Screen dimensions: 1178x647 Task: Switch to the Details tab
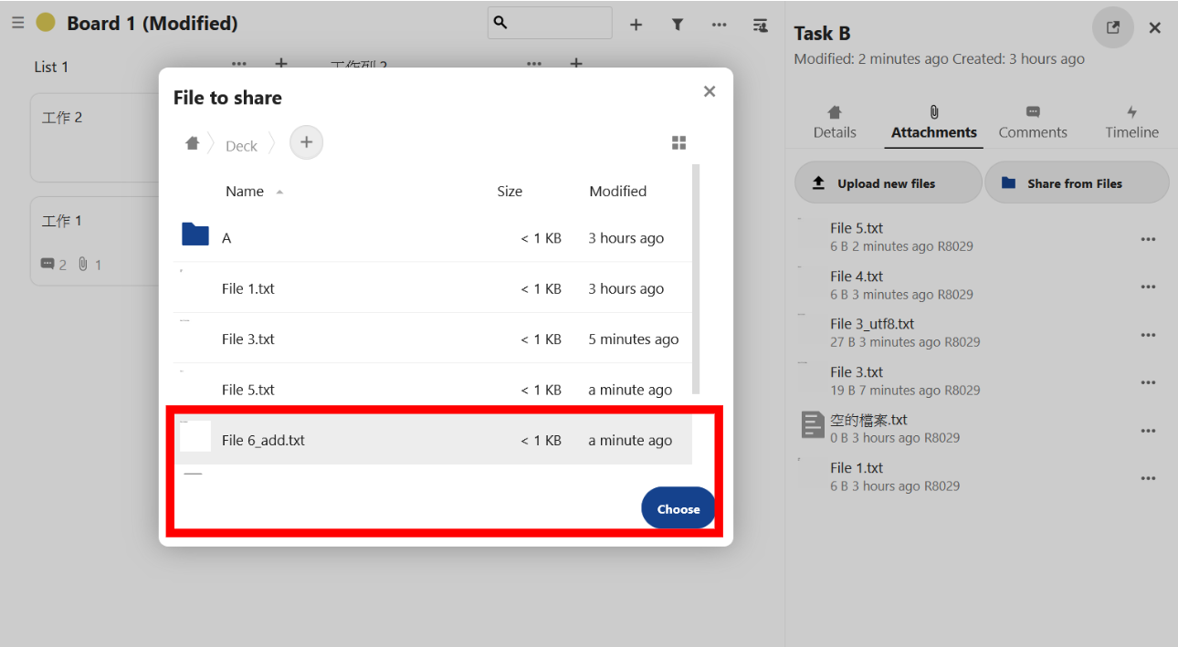pyautogui.click(x=835, y=123)
